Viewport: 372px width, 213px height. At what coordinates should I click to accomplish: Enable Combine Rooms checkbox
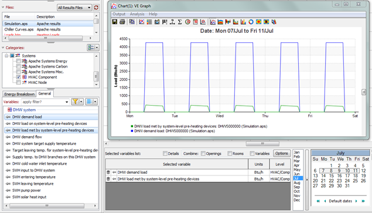pos(230,154)
